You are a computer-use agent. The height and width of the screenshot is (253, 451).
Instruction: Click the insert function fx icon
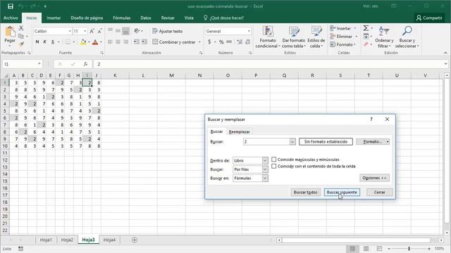(85, 64)
